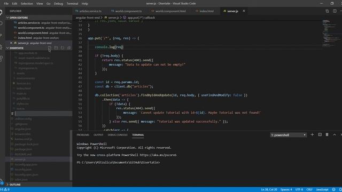
Task: Collapse the DISERTATIE folder section
Action: coord(26,48)
